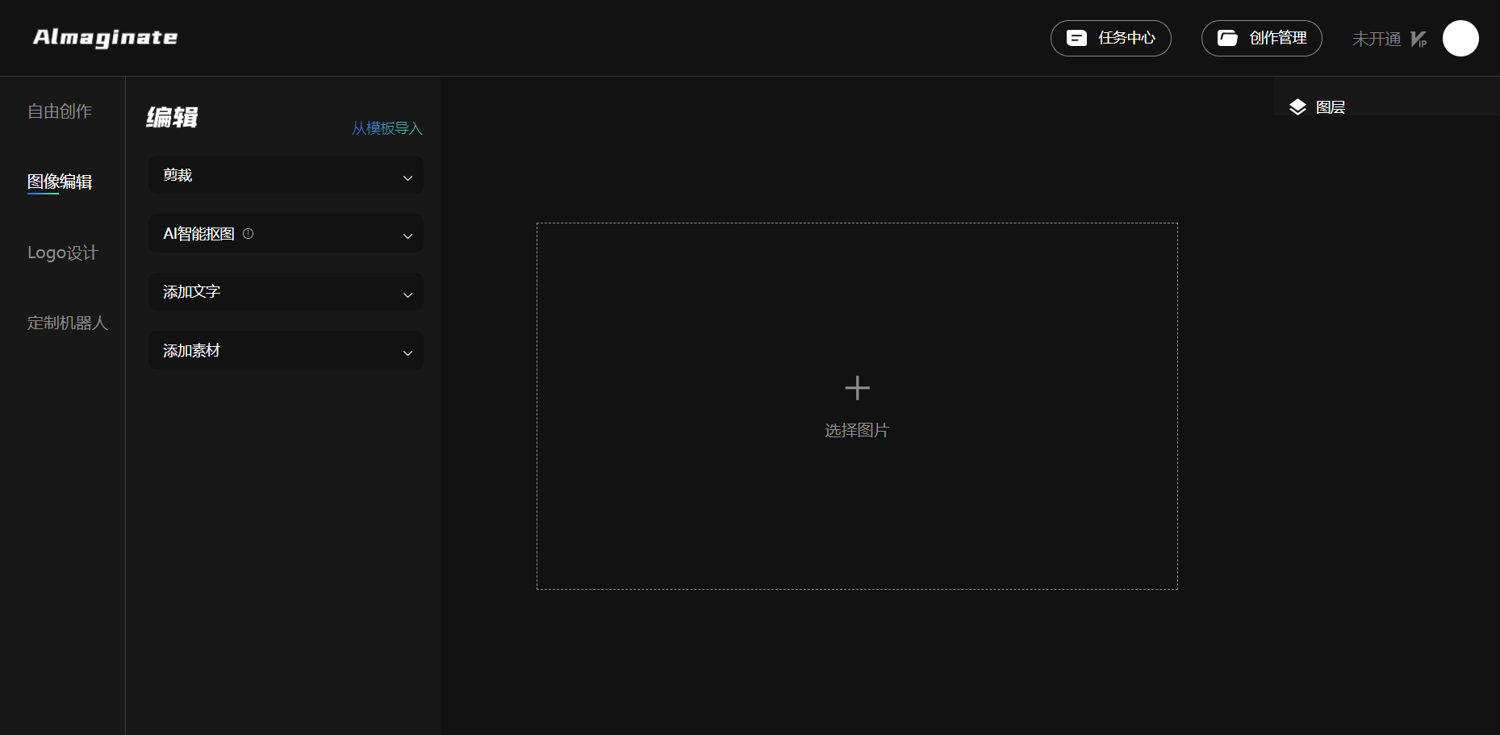
Task: Switch to 自由创作 tab
Action: pyautogui.click(x=60, y=111)
